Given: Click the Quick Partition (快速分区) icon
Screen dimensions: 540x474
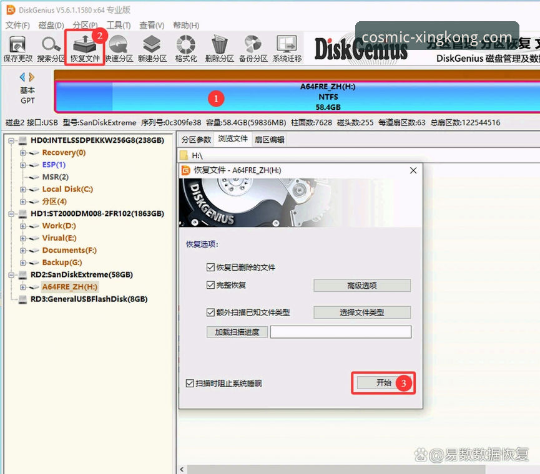Looking at the screenshot, I should pos(118,45).
